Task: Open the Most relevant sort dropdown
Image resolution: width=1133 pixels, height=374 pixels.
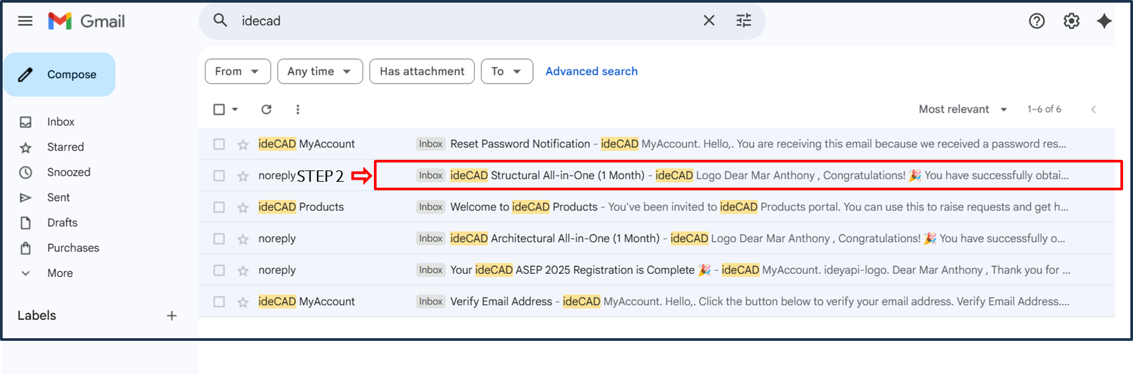Action: point(963,109)
